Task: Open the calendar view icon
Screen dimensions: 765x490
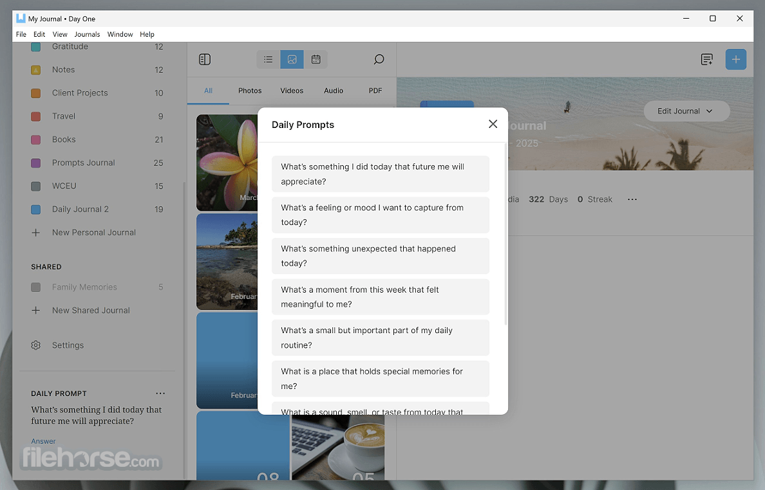Action: 316,59
